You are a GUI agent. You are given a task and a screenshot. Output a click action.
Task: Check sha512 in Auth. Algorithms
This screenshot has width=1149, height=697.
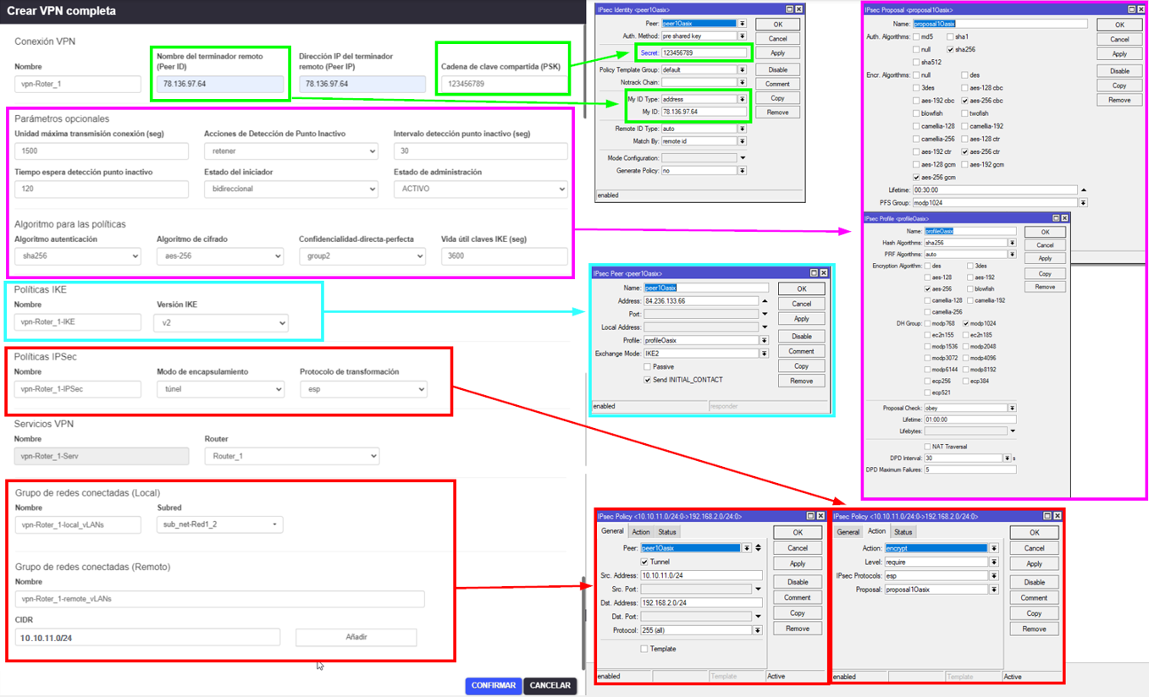pyautogui.click(x=917, y=63)
